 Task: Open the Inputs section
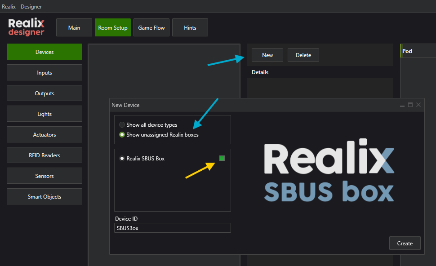click(x=44, y=72)
